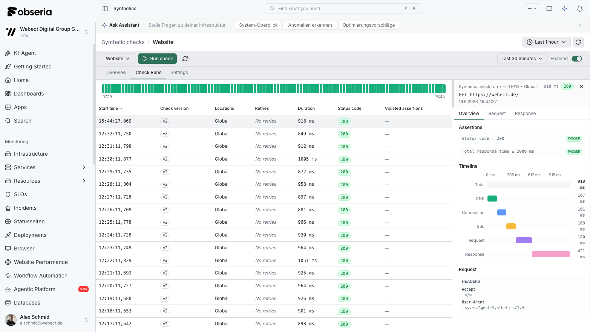Viewport: 590px width, 332px height.
Task: Change the Last 30 minutes filter
Action: click(522, 59)
